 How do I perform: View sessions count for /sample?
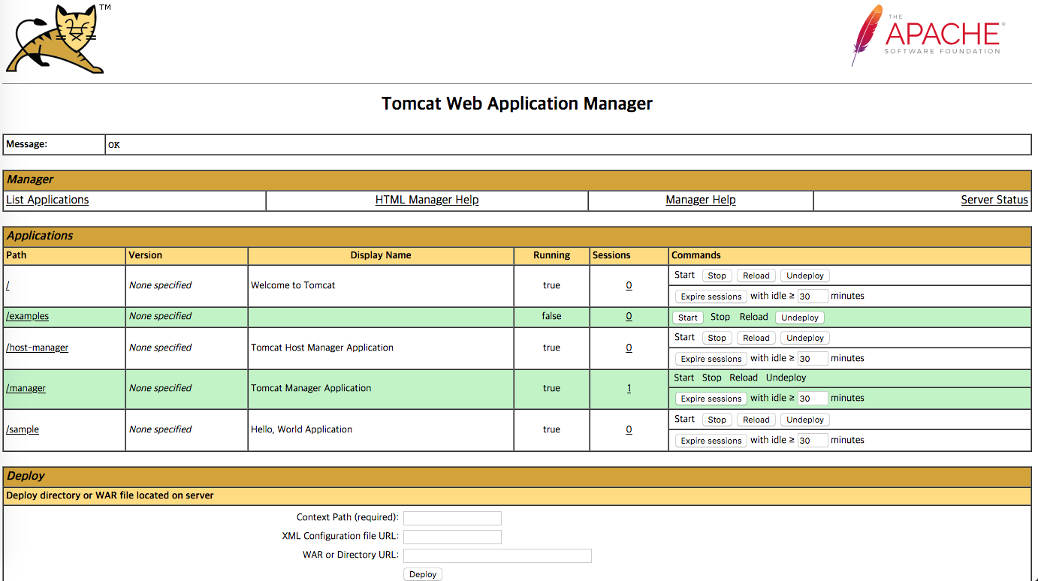(x=629, y=429)
